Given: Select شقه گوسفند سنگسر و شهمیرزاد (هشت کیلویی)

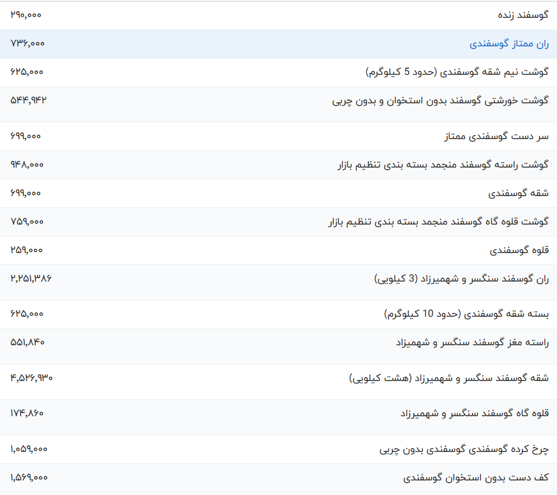Looking at the screenshot, I should click(449, 378).
